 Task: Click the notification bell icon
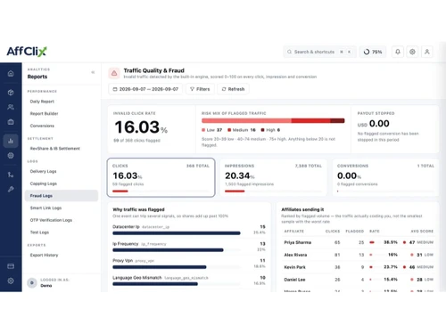[398, 52]
